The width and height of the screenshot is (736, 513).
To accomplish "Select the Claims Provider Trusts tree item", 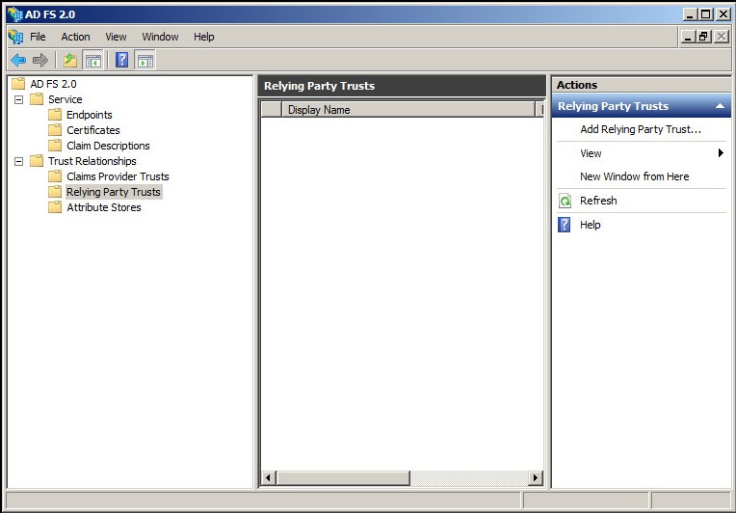I will [x=118, y=176].
